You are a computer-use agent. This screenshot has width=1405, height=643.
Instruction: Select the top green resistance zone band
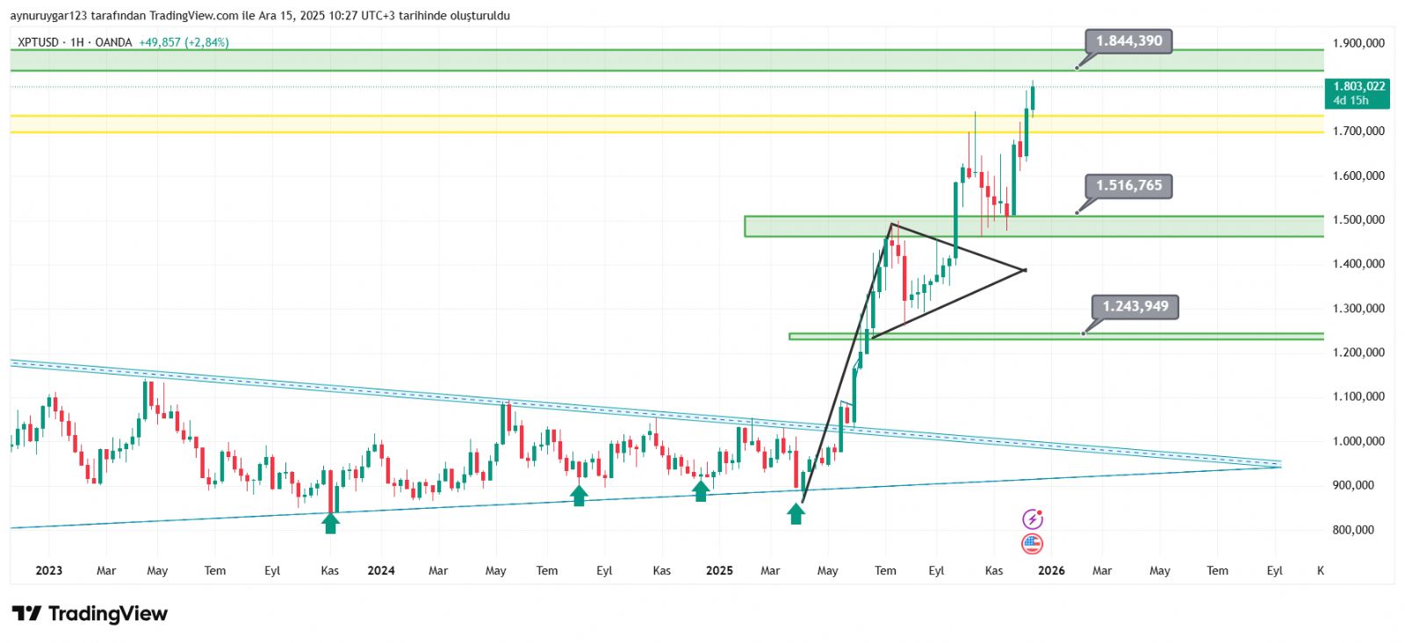(615, 61)
